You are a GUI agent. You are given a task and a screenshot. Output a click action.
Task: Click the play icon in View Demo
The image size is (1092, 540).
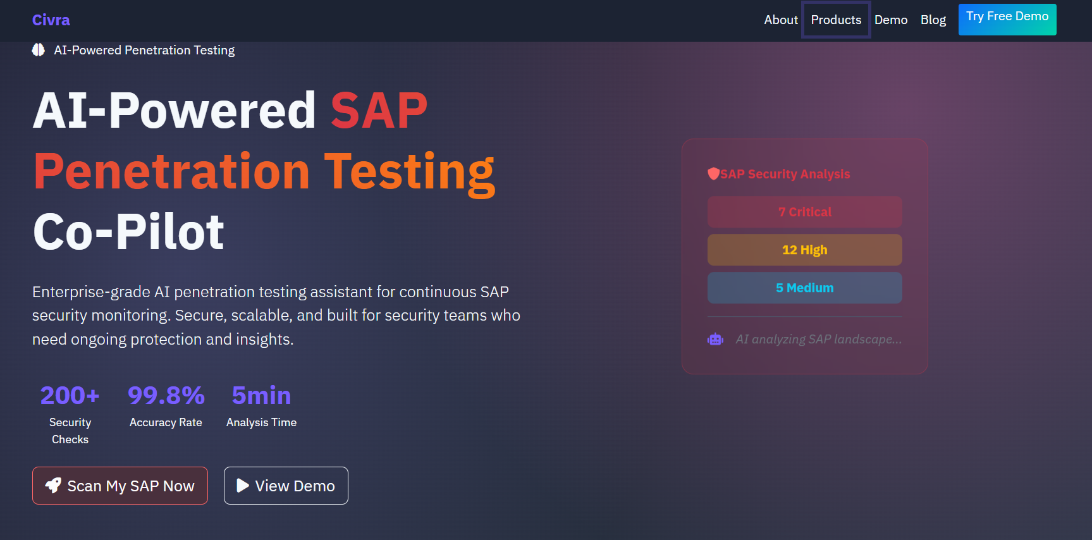tap(243, 486)
